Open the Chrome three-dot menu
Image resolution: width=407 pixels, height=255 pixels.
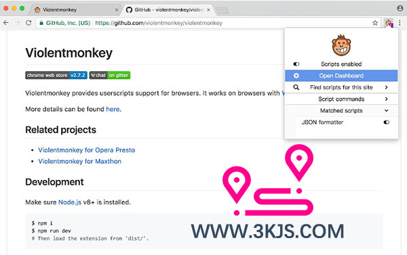coord(400,23)
